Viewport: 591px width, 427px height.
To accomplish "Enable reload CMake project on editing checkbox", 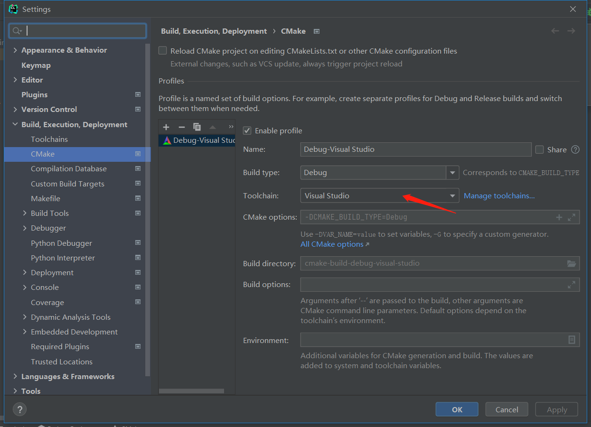I will tap(163, 50).
